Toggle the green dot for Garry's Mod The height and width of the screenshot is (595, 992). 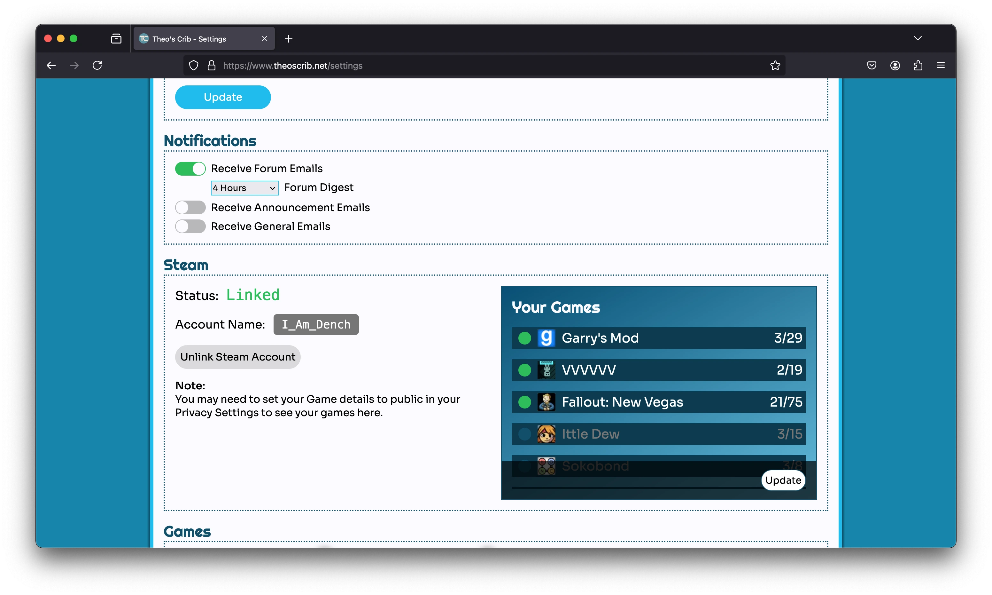point(524,338)
